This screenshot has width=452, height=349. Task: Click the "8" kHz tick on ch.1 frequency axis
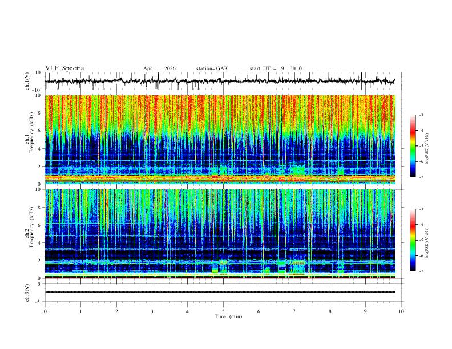point(40,113)
